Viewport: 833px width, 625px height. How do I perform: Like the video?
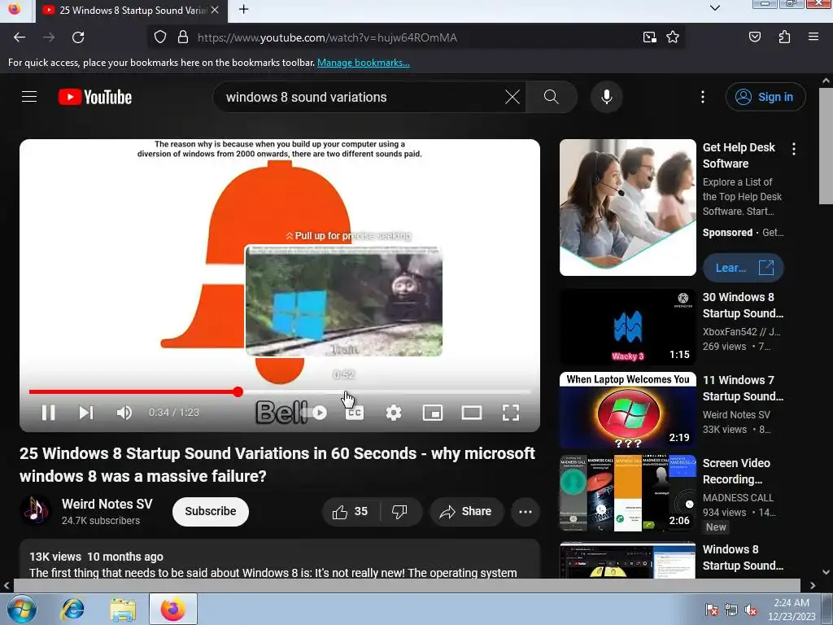point(350,511)
